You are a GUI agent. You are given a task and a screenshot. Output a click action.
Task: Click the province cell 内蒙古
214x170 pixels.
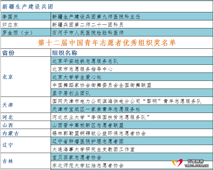click(x=26, y=133)
